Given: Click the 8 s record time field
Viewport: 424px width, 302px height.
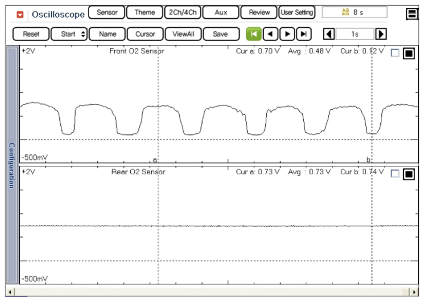Looking at the screenshot, I should coord(354,13).
